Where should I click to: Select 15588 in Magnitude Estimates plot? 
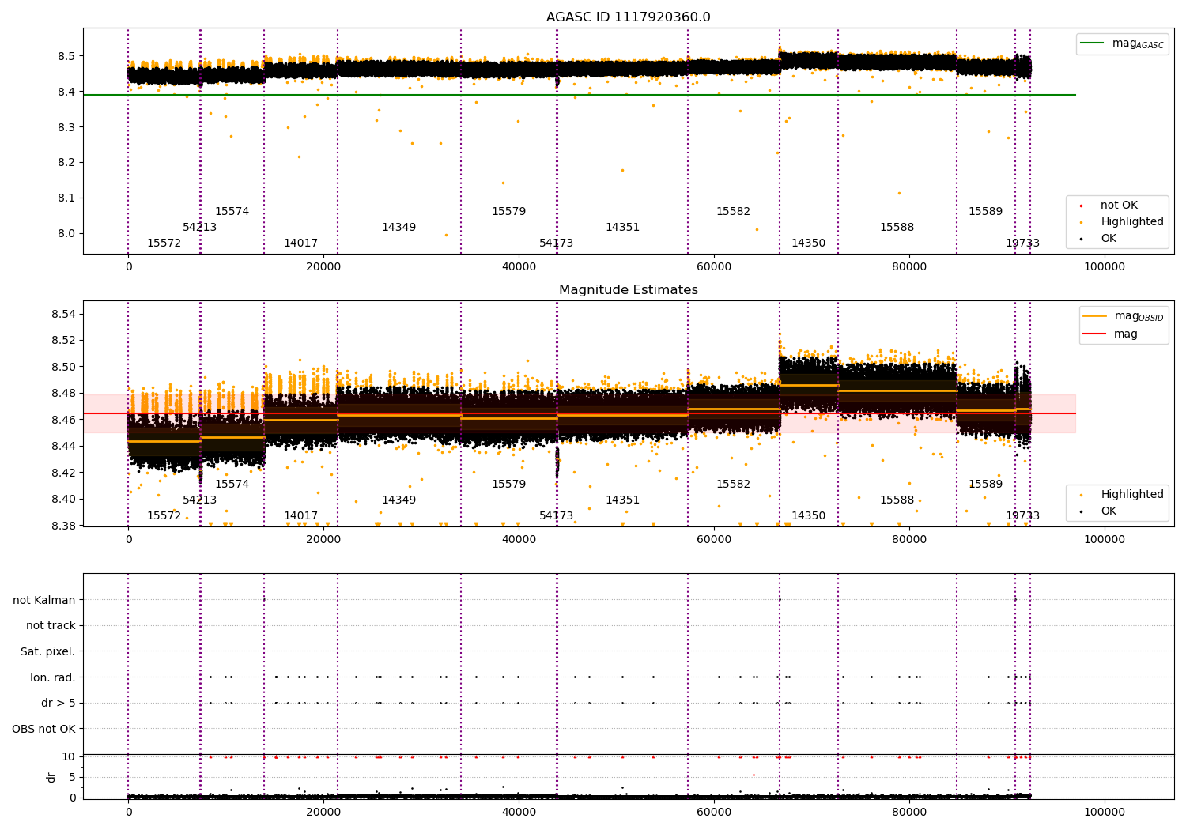pyautogui.click(x=897, y=500)
